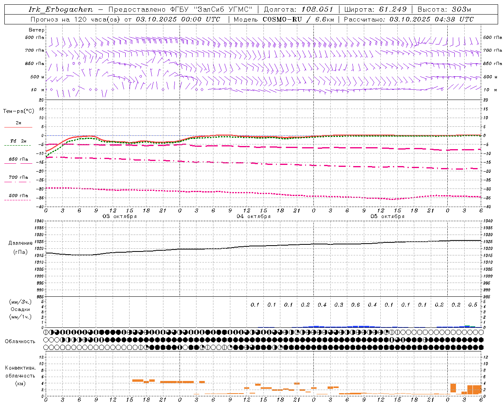This screenshot has width=504, height=403.
Task: Click the Осадки panel label
Action: [20, 309]
